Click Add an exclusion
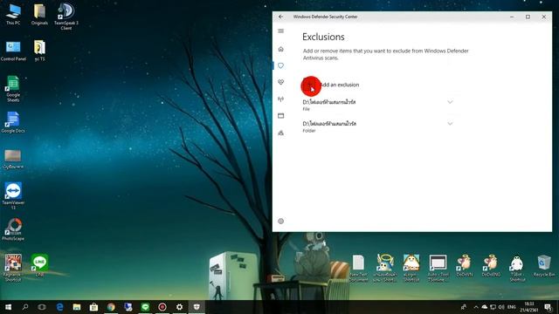The width and height of the screenshot is (559, 314). click(x=332, y=85)
